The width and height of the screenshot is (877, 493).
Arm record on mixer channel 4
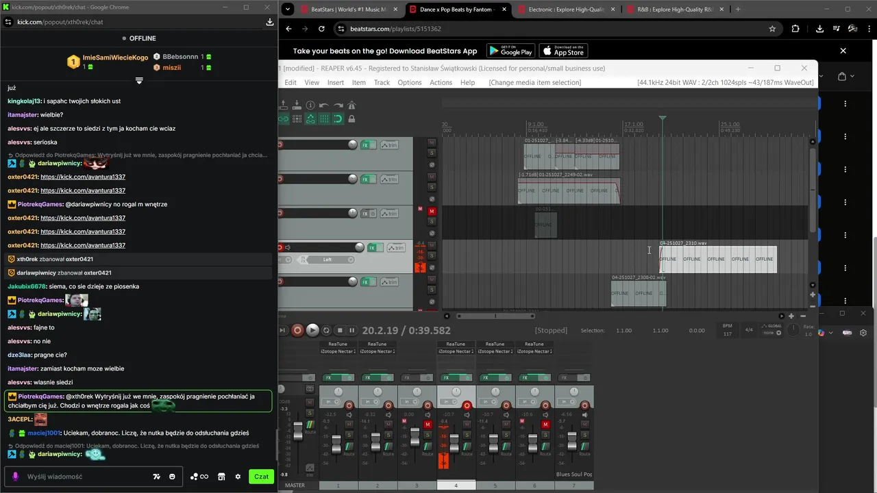(467, 405)
